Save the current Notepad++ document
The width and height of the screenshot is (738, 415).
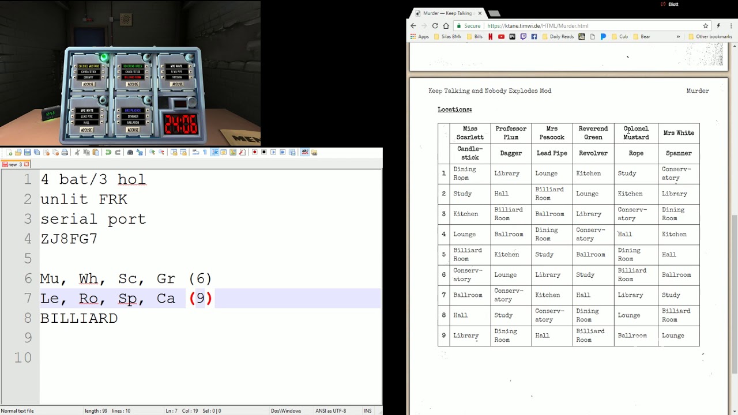click(x=28, y=152)
